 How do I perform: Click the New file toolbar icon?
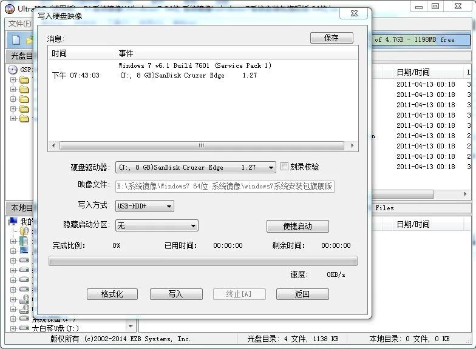(16, 40)
